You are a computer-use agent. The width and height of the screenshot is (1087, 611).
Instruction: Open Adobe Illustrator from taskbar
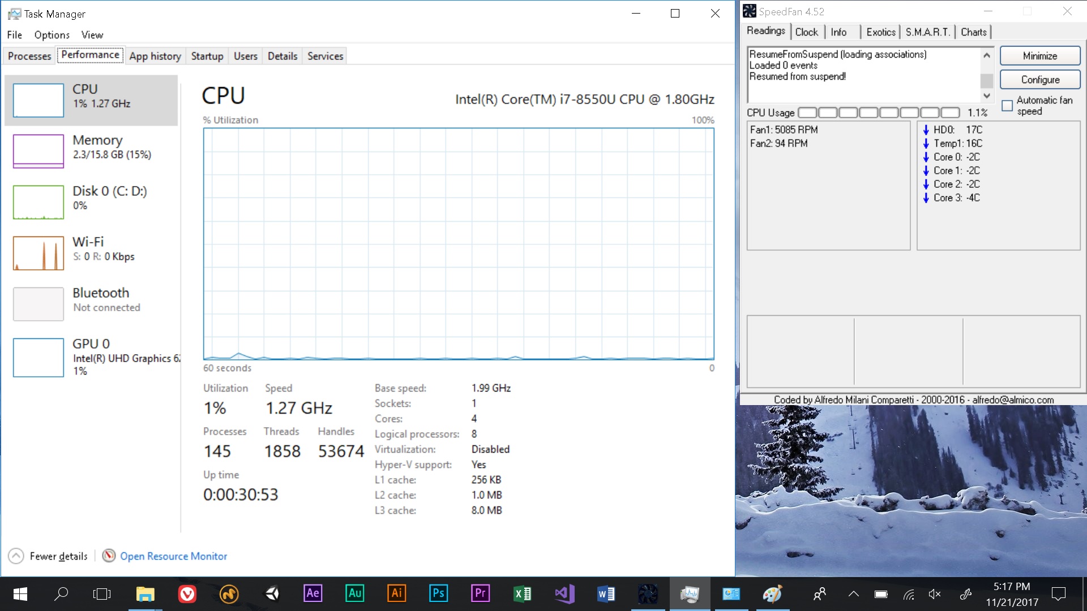tap(396, 593)
